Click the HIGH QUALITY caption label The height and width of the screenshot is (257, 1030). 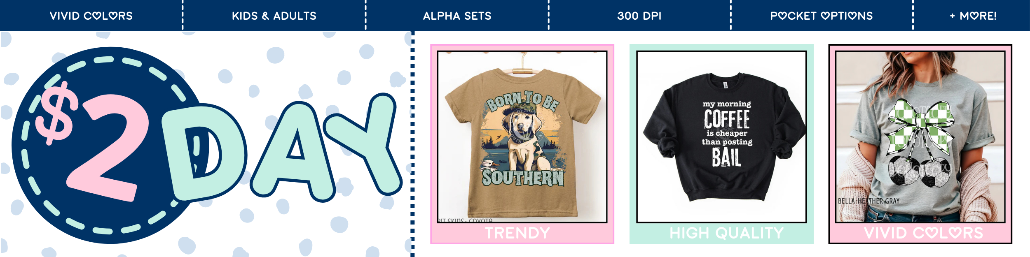click(x=726, y=233)
